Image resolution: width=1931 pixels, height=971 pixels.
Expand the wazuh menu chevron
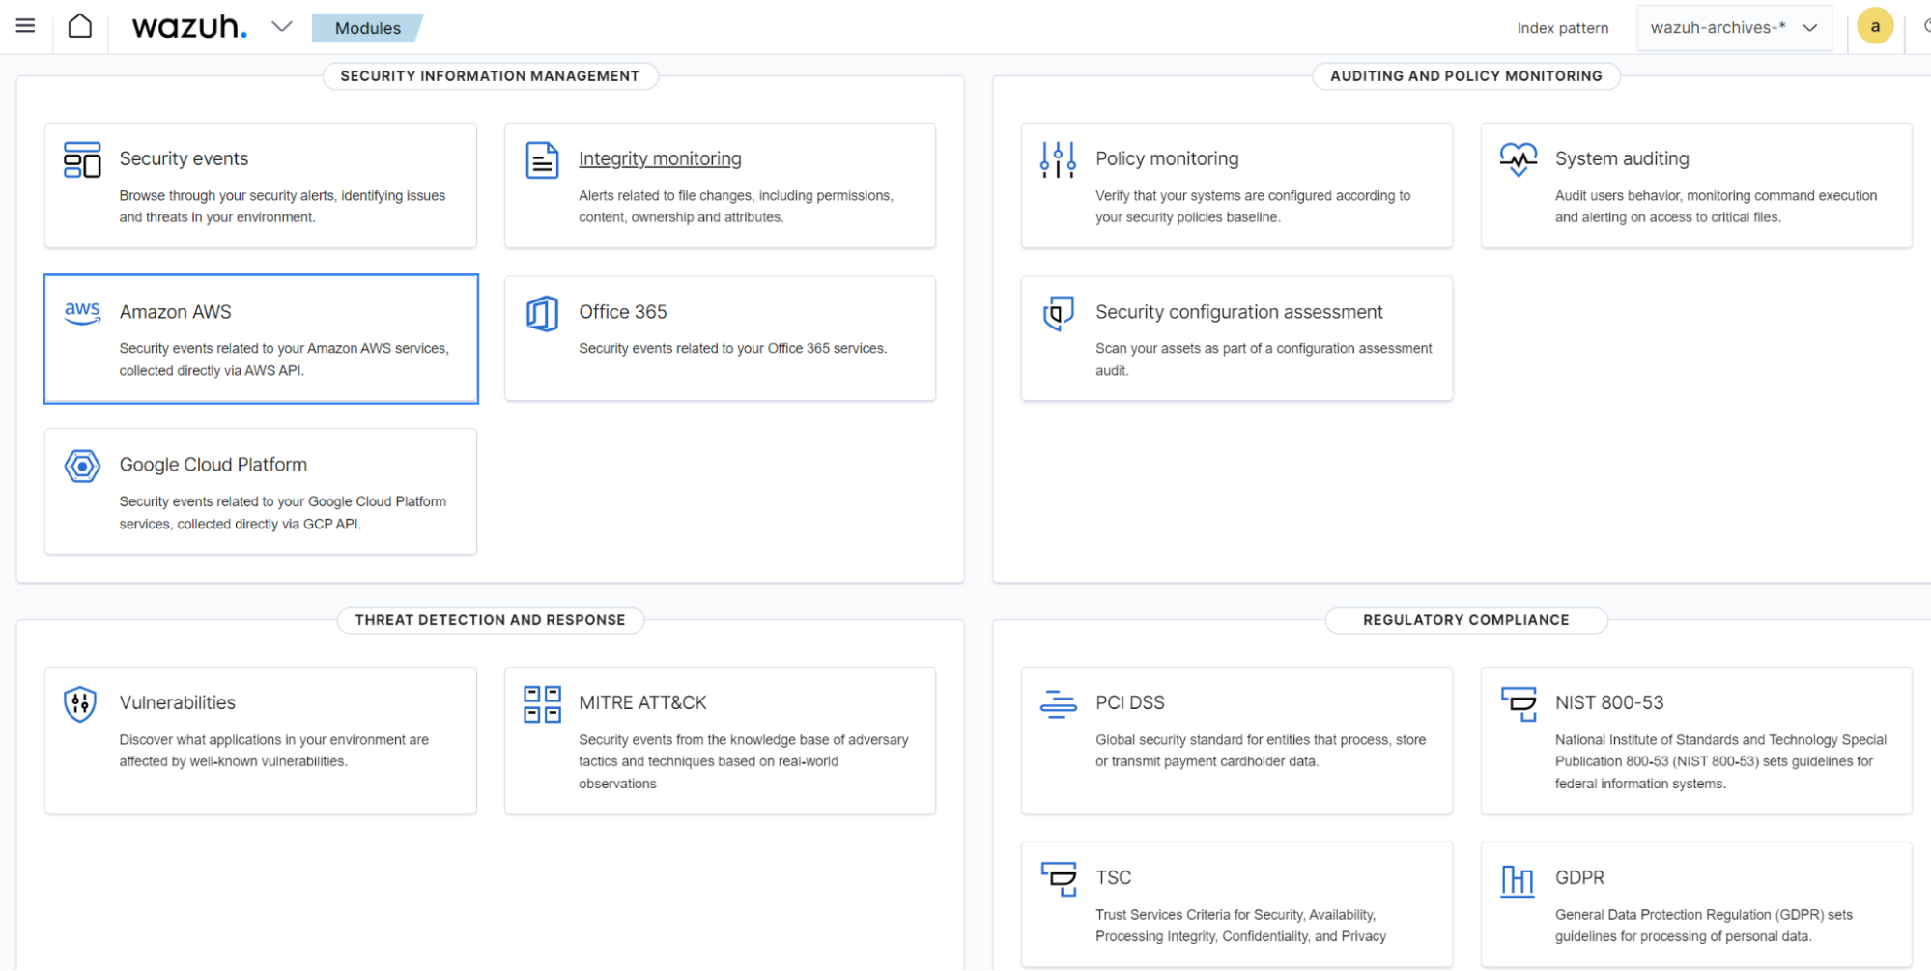[281, 27]
